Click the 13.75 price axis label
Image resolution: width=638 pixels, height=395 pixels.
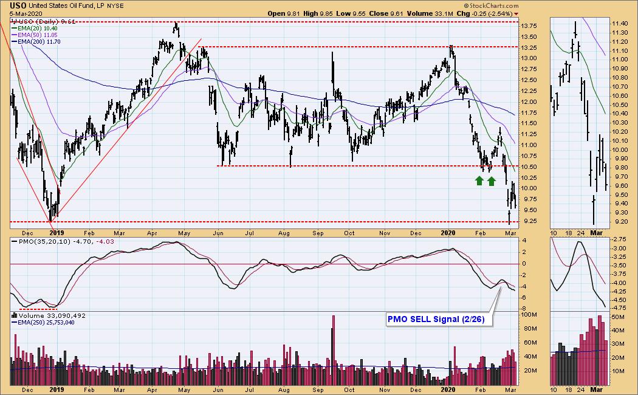tap(528, 26)
